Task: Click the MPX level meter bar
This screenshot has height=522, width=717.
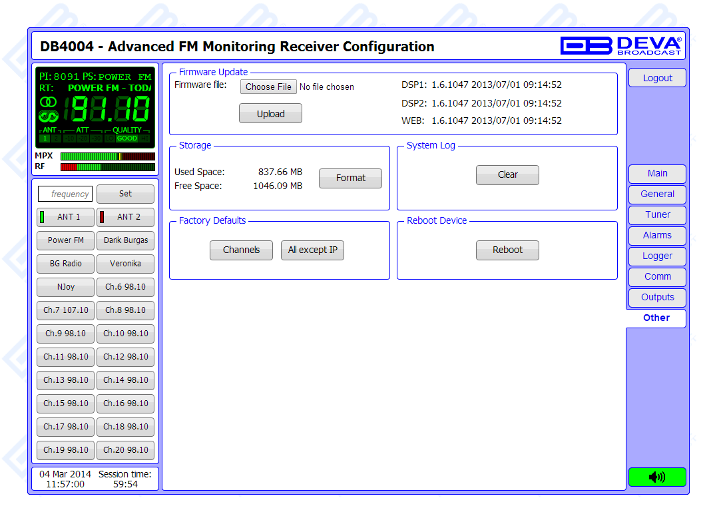Action: pos(107,156)
